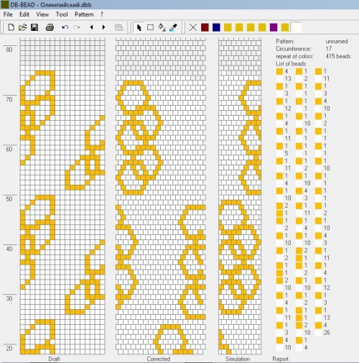Click the 'repeat of colors:' label
The height and width of the screenshot is (363, 359).
tap(294, 56)
